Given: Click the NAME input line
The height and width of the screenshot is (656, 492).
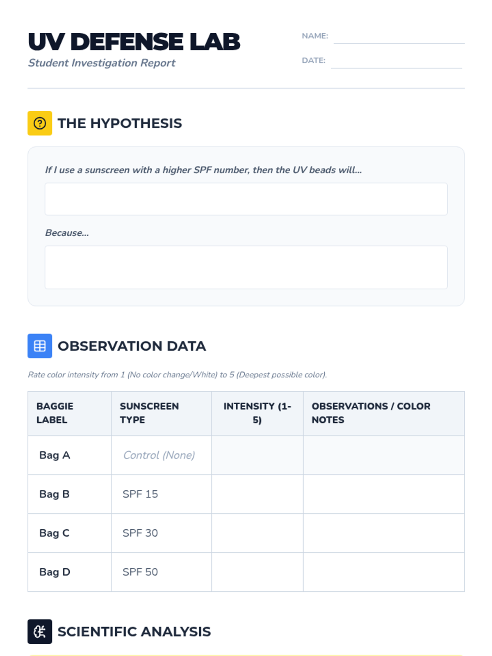Looking at the screenshot, I should (399, 37).
